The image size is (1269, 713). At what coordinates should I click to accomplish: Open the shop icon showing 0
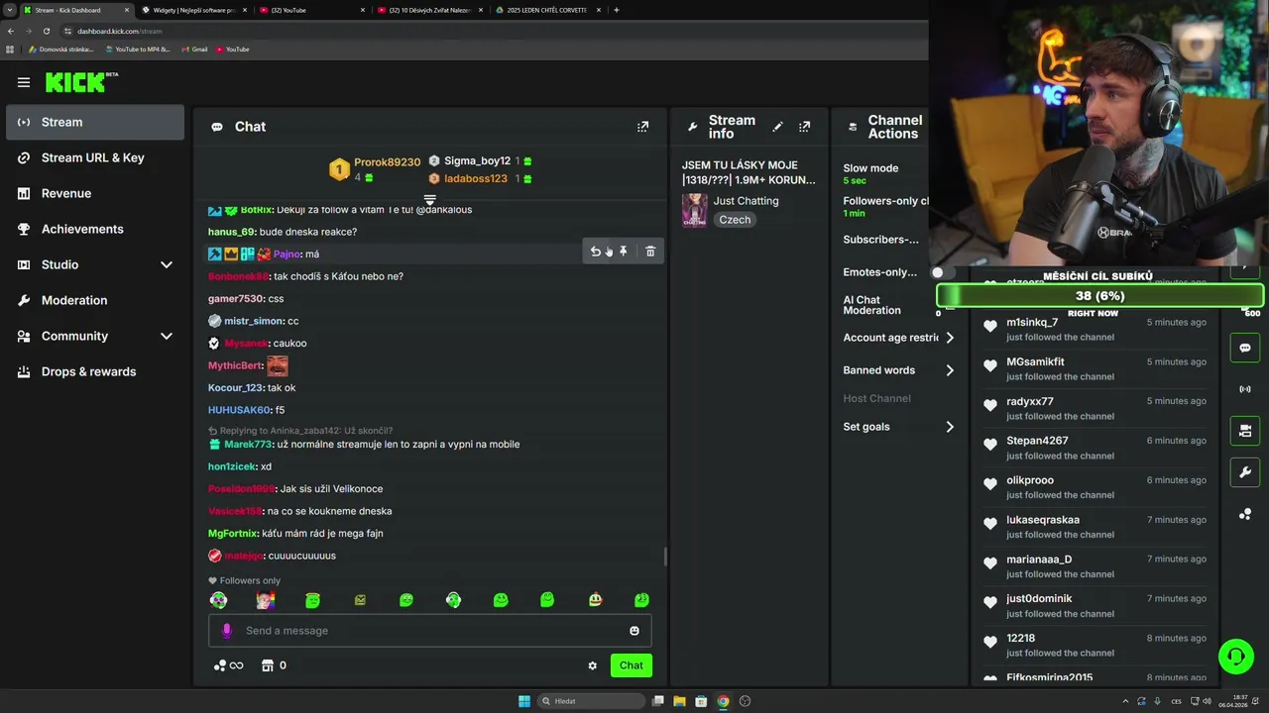pyautogui.click(x=274, y=665)
